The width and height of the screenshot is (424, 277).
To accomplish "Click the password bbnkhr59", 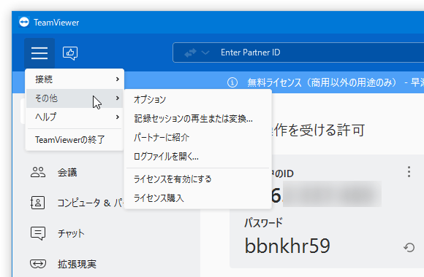I will (287, 246).
